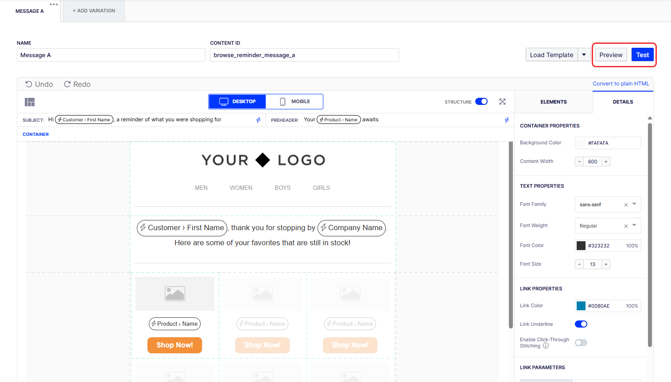Click the WOMEN navigation link in email
Viewport: 671px width, 382px height.
[x=241, y=188]
